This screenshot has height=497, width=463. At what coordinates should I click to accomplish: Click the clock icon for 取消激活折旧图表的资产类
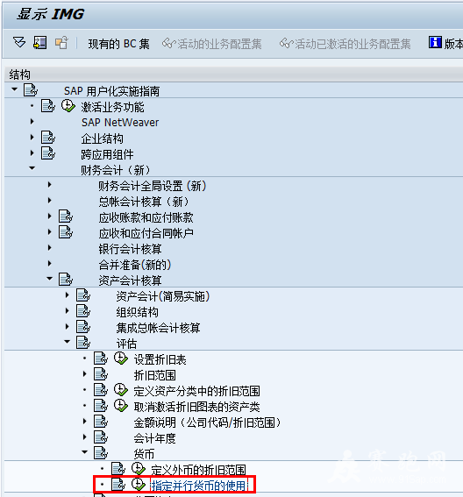[121, 406]
